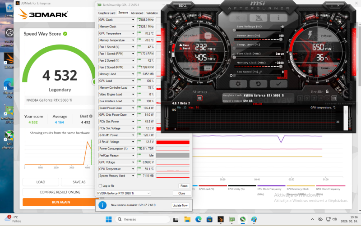Expand the GPU Temperature sensor dropdown
This screenshot has height=226, width=361.
point(133,33)
